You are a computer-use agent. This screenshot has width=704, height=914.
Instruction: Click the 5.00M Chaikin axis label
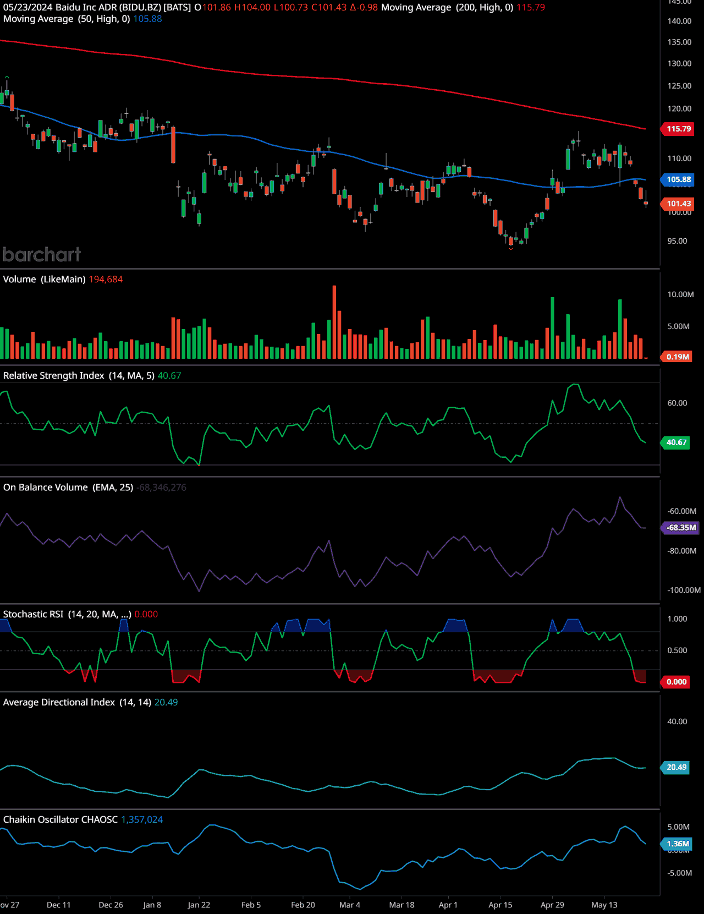(x=678, y=827)
